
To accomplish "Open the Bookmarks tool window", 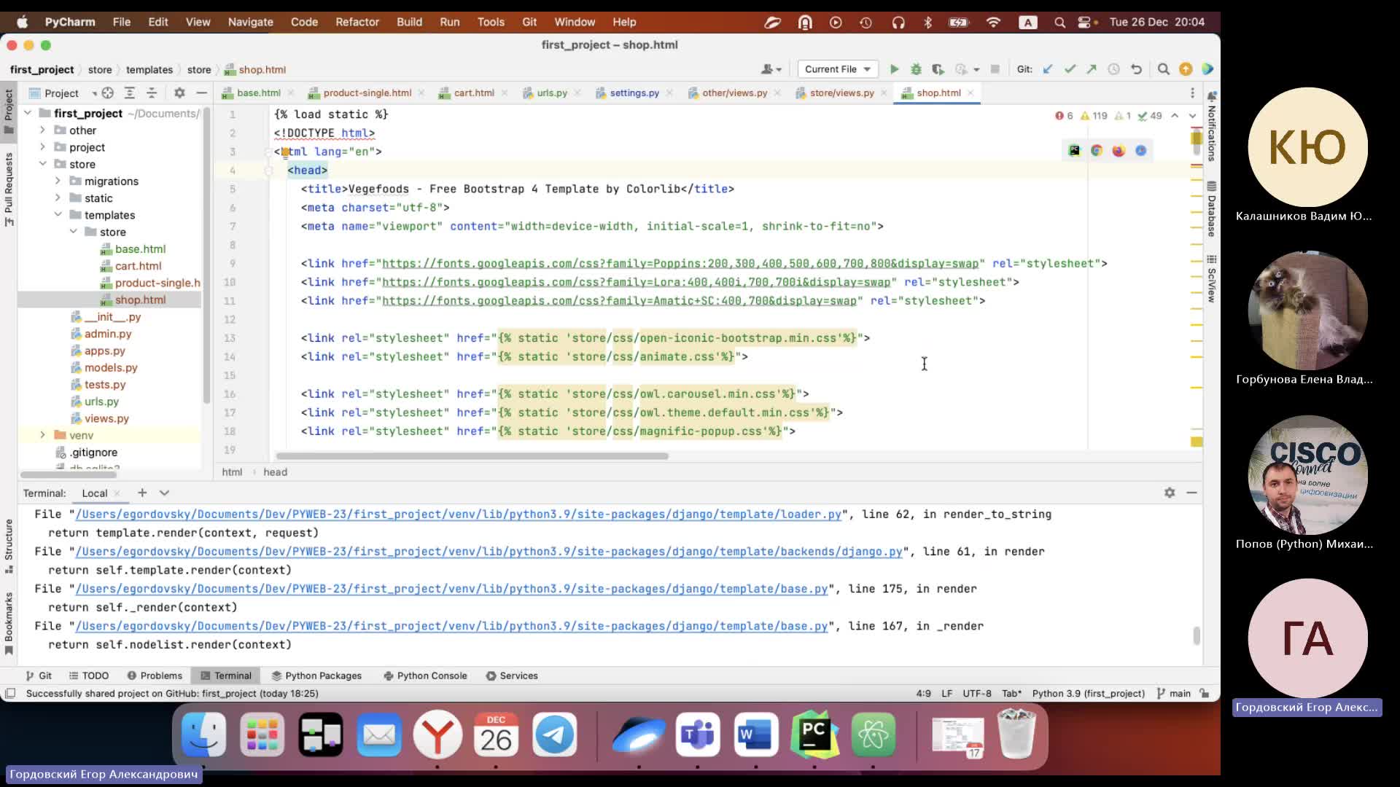I will (9, 623).
